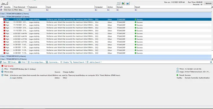Open the pie chart view icon
Screen dimensions: 213x109
click(123, 3)
